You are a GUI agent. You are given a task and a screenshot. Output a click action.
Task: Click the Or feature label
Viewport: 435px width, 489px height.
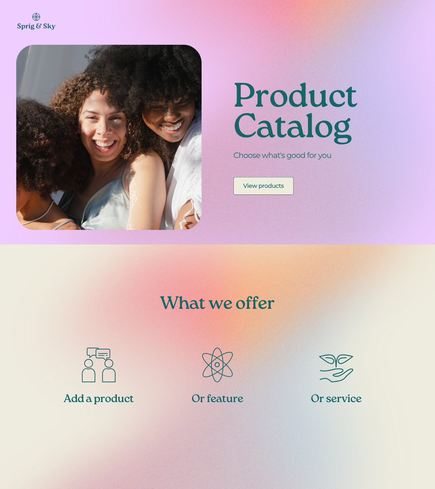(217, 399)
